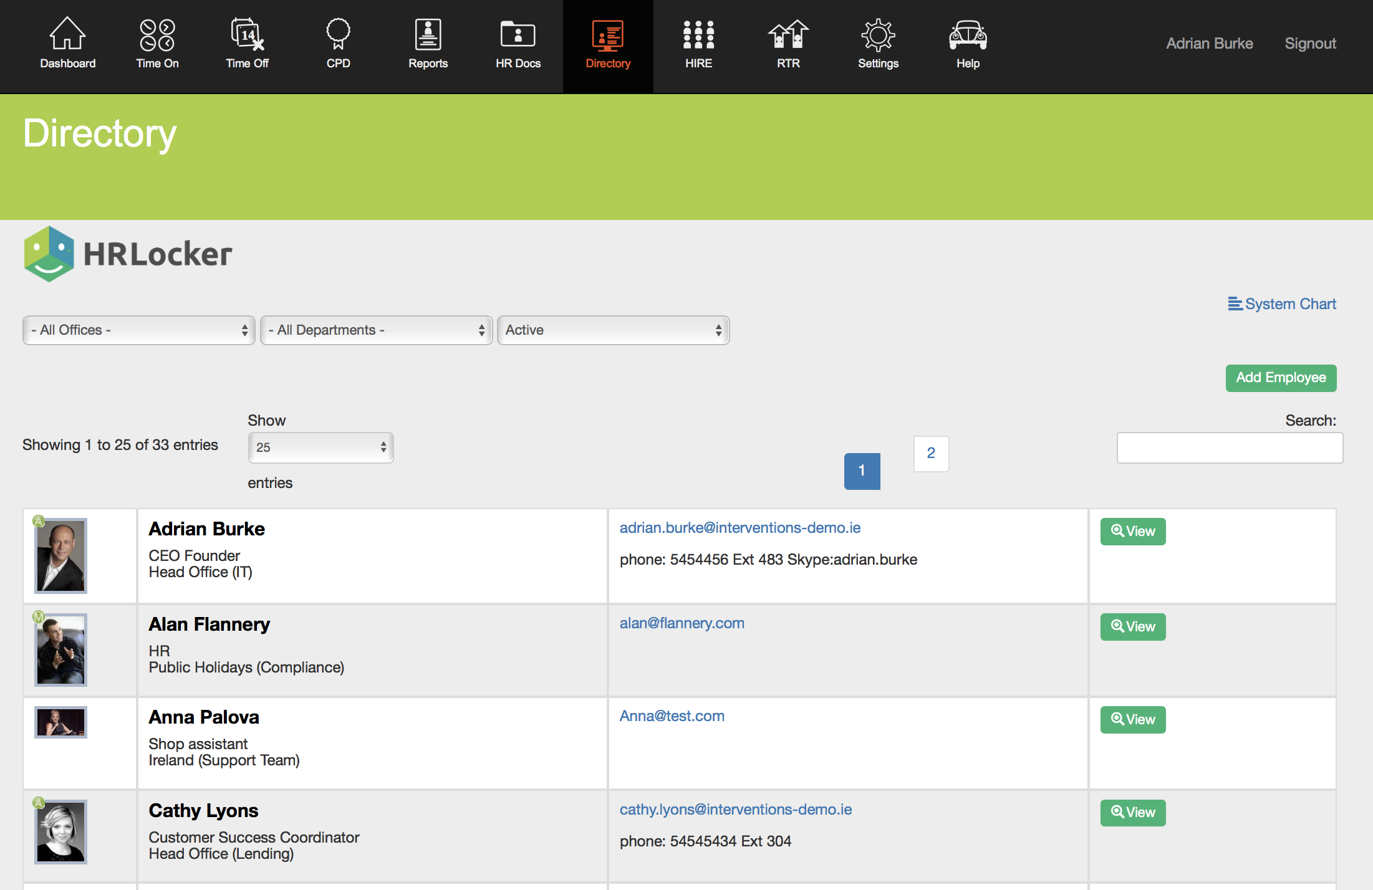This screenshot has width=1373, height=890.
Task: Click into the Search input field
Action: [1230, 448]
